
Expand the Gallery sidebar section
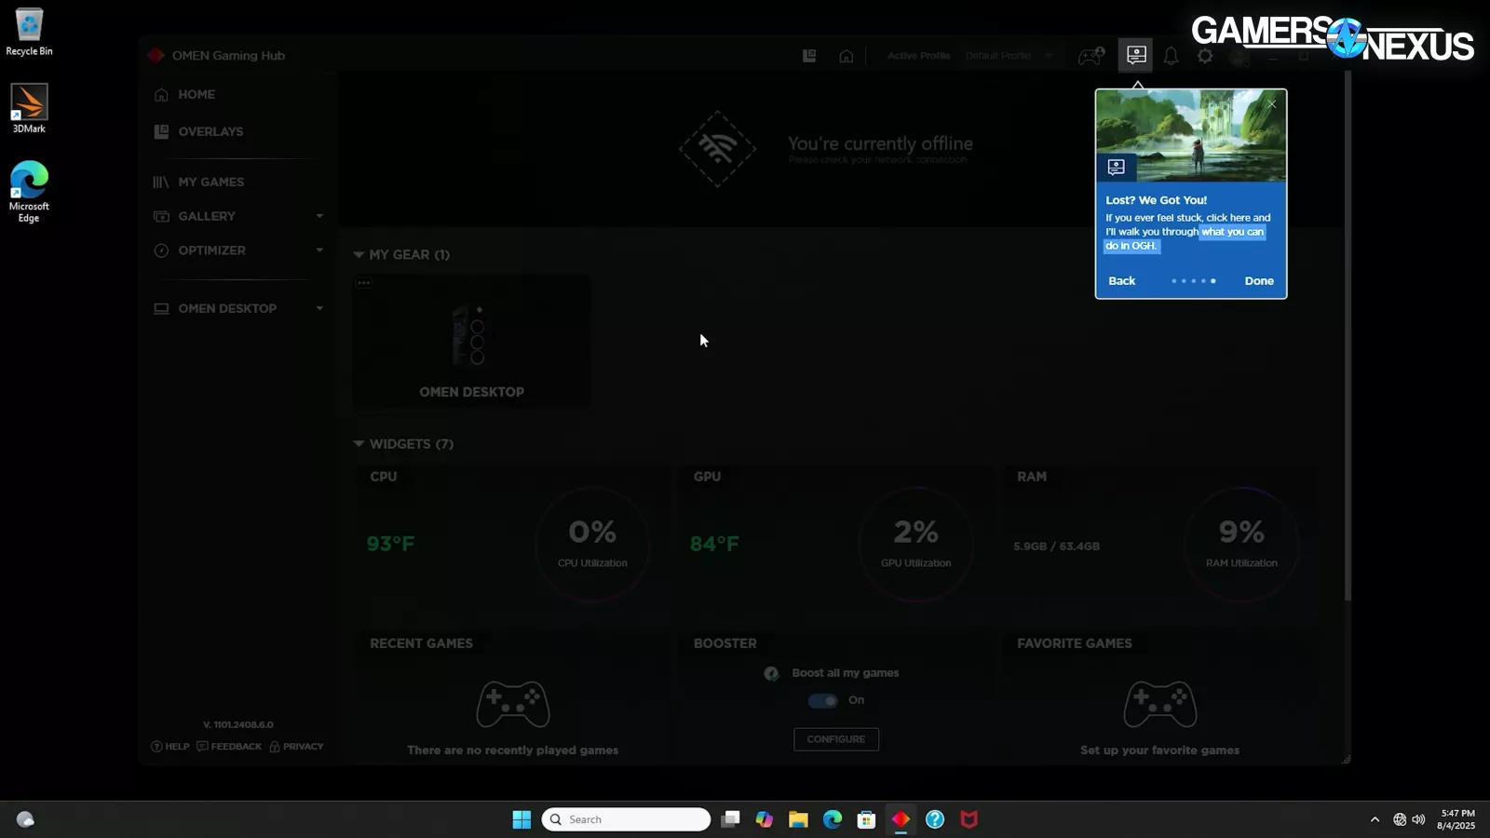(x=319, y=216)
